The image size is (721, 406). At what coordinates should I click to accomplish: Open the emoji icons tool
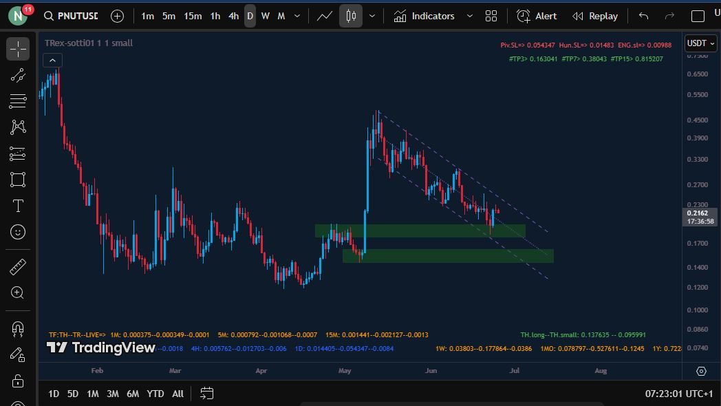pyautogui.click(x=18, y=233)
